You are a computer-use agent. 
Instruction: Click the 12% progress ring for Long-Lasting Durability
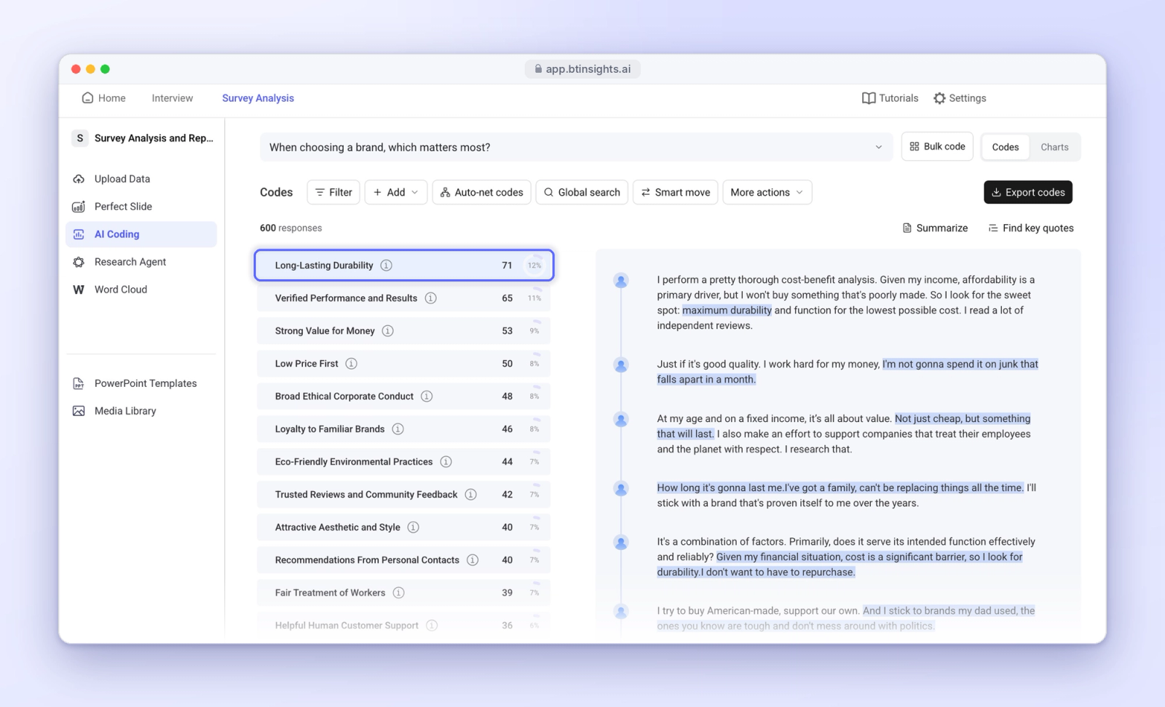pos(534,265)
